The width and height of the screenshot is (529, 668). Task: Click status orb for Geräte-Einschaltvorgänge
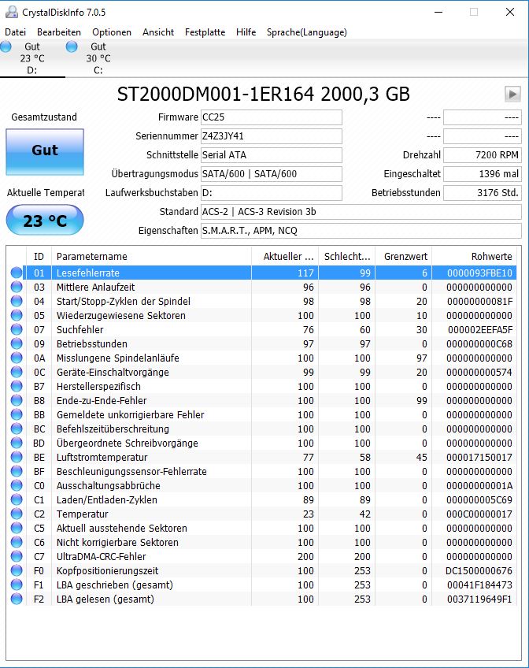17,372
